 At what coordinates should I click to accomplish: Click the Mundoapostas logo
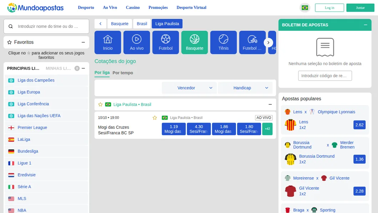click(x=35, y=8)
